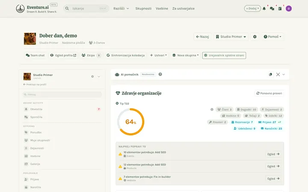
Task: Click the AI pomočnik help question icon
Action: [160, 74]
